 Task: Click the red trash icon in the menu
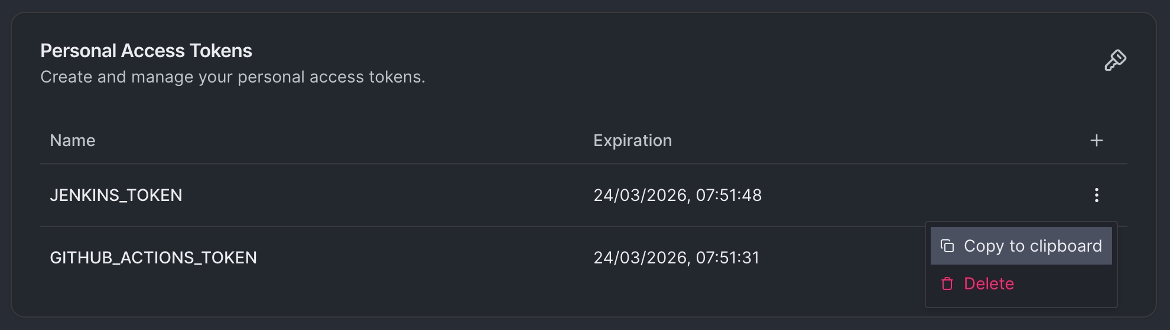(x=947, y=284)
